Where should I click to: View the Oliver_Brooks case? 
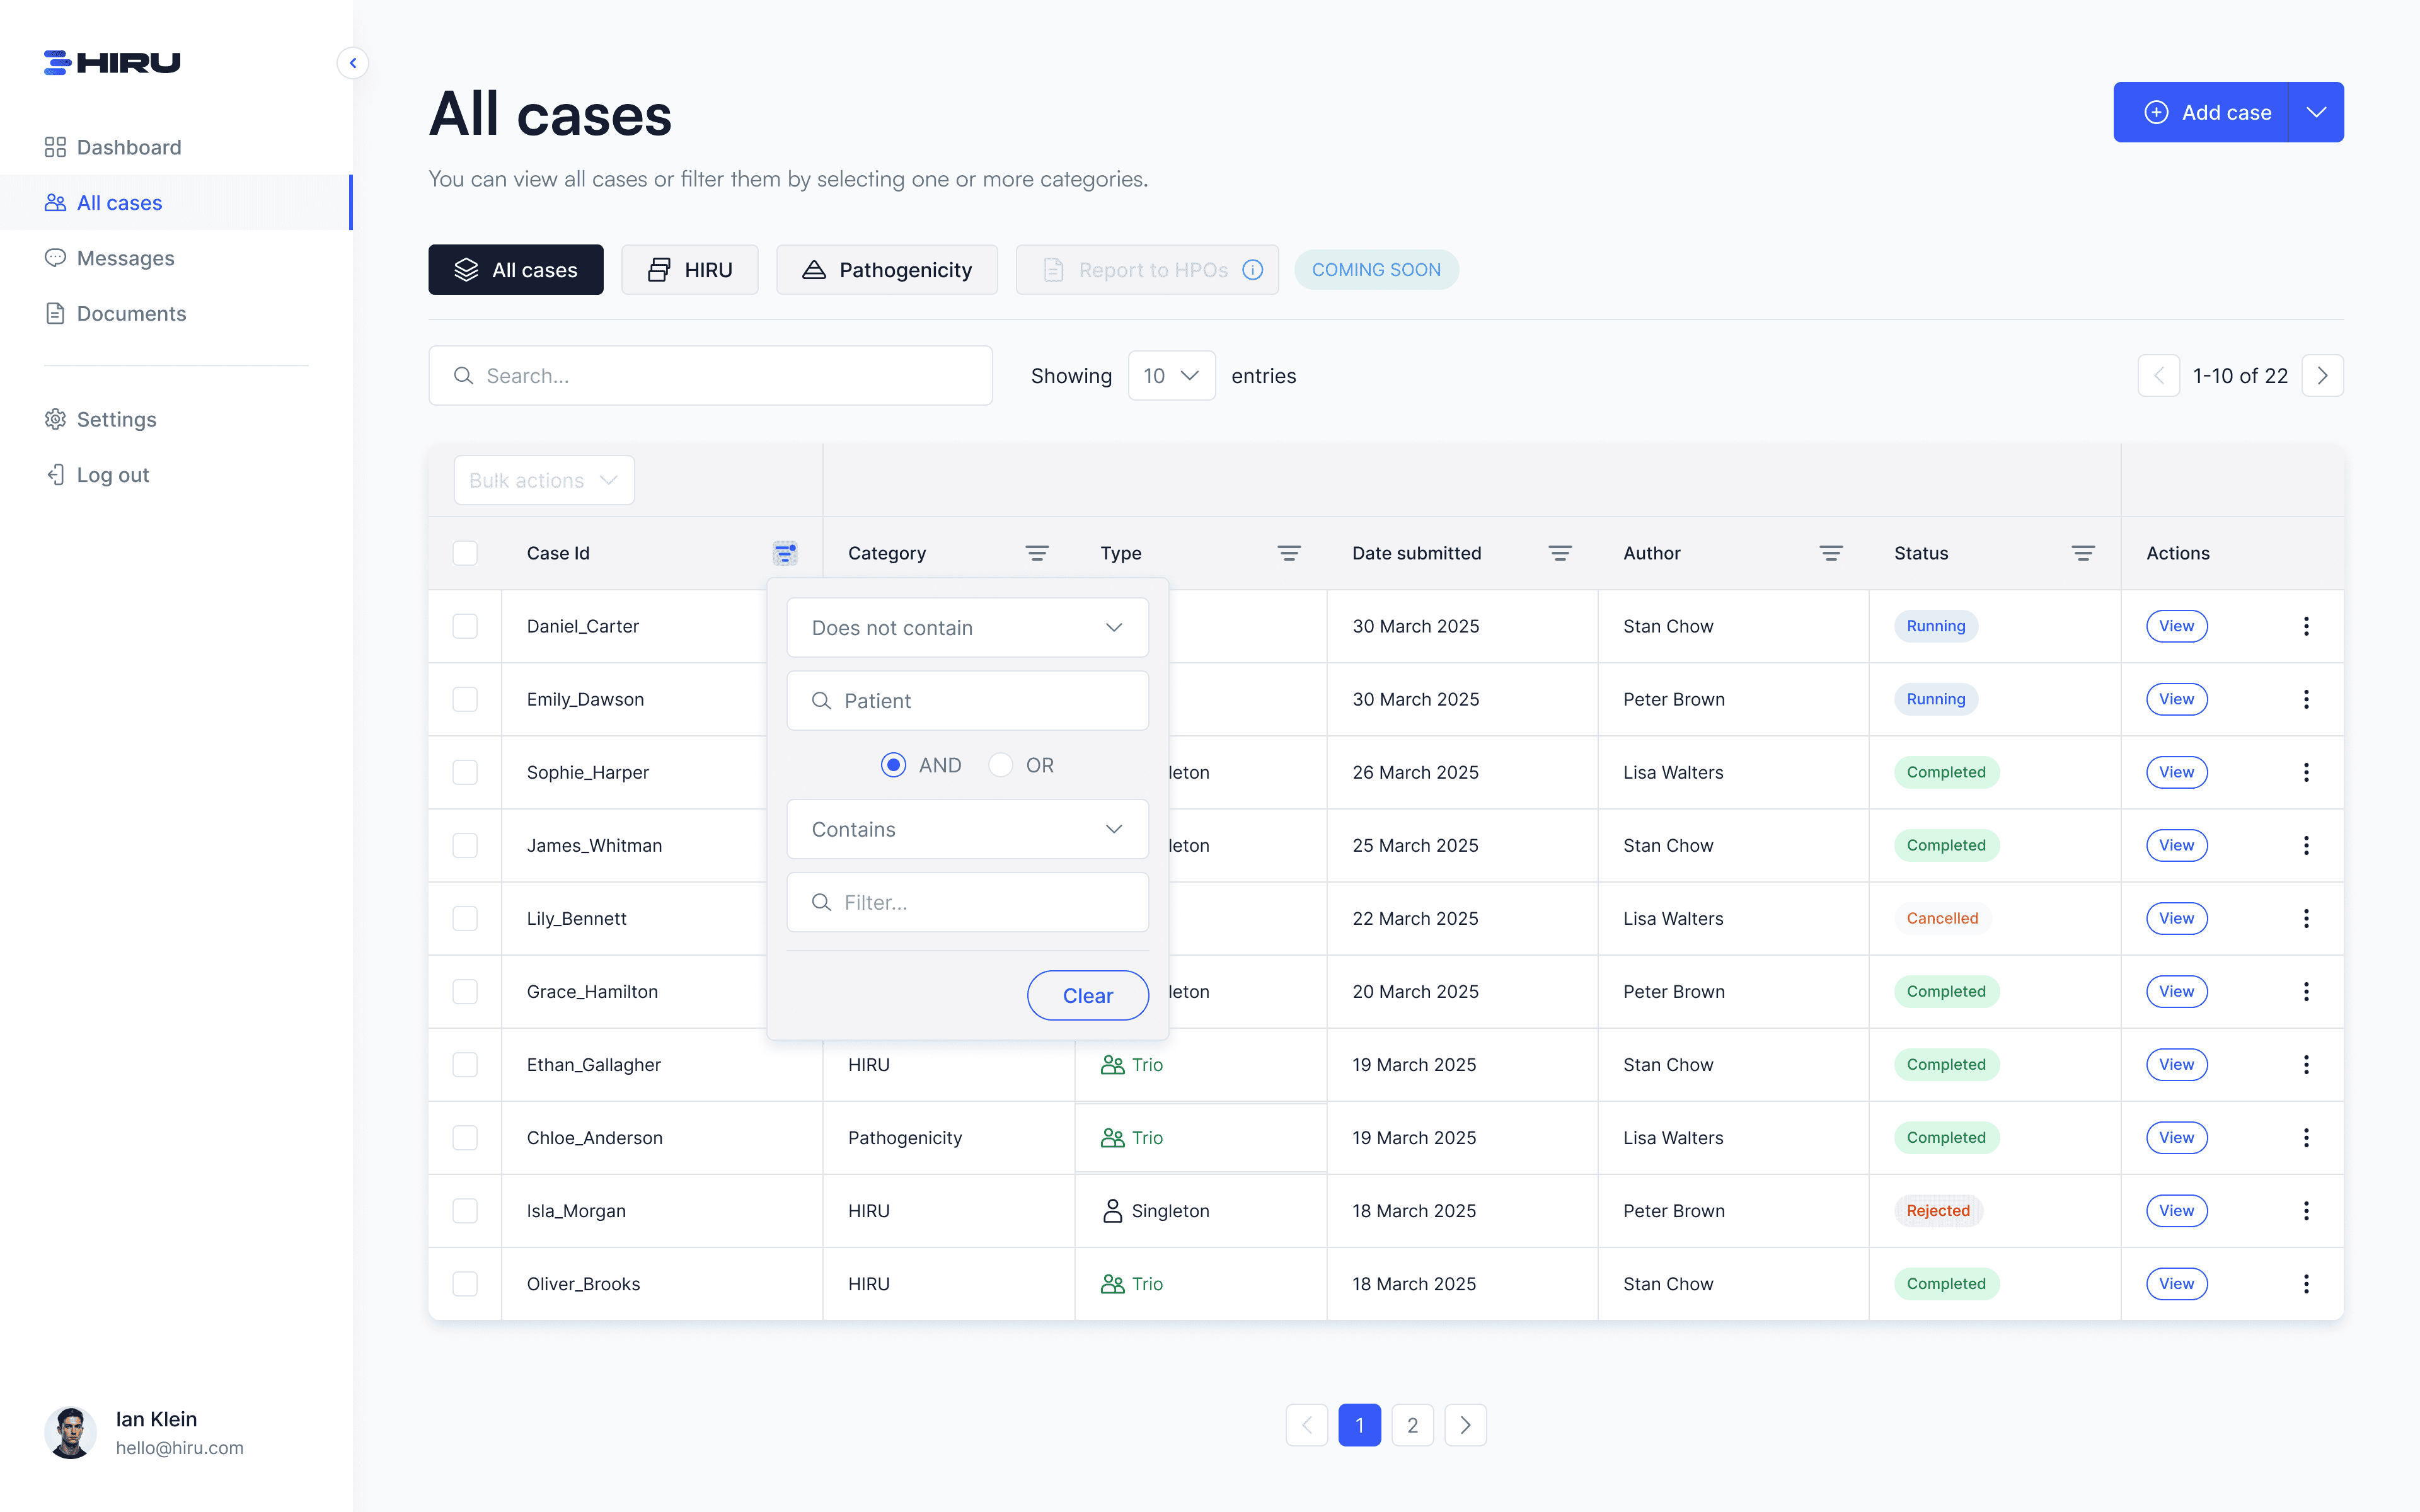(x=2176, y=1283)
